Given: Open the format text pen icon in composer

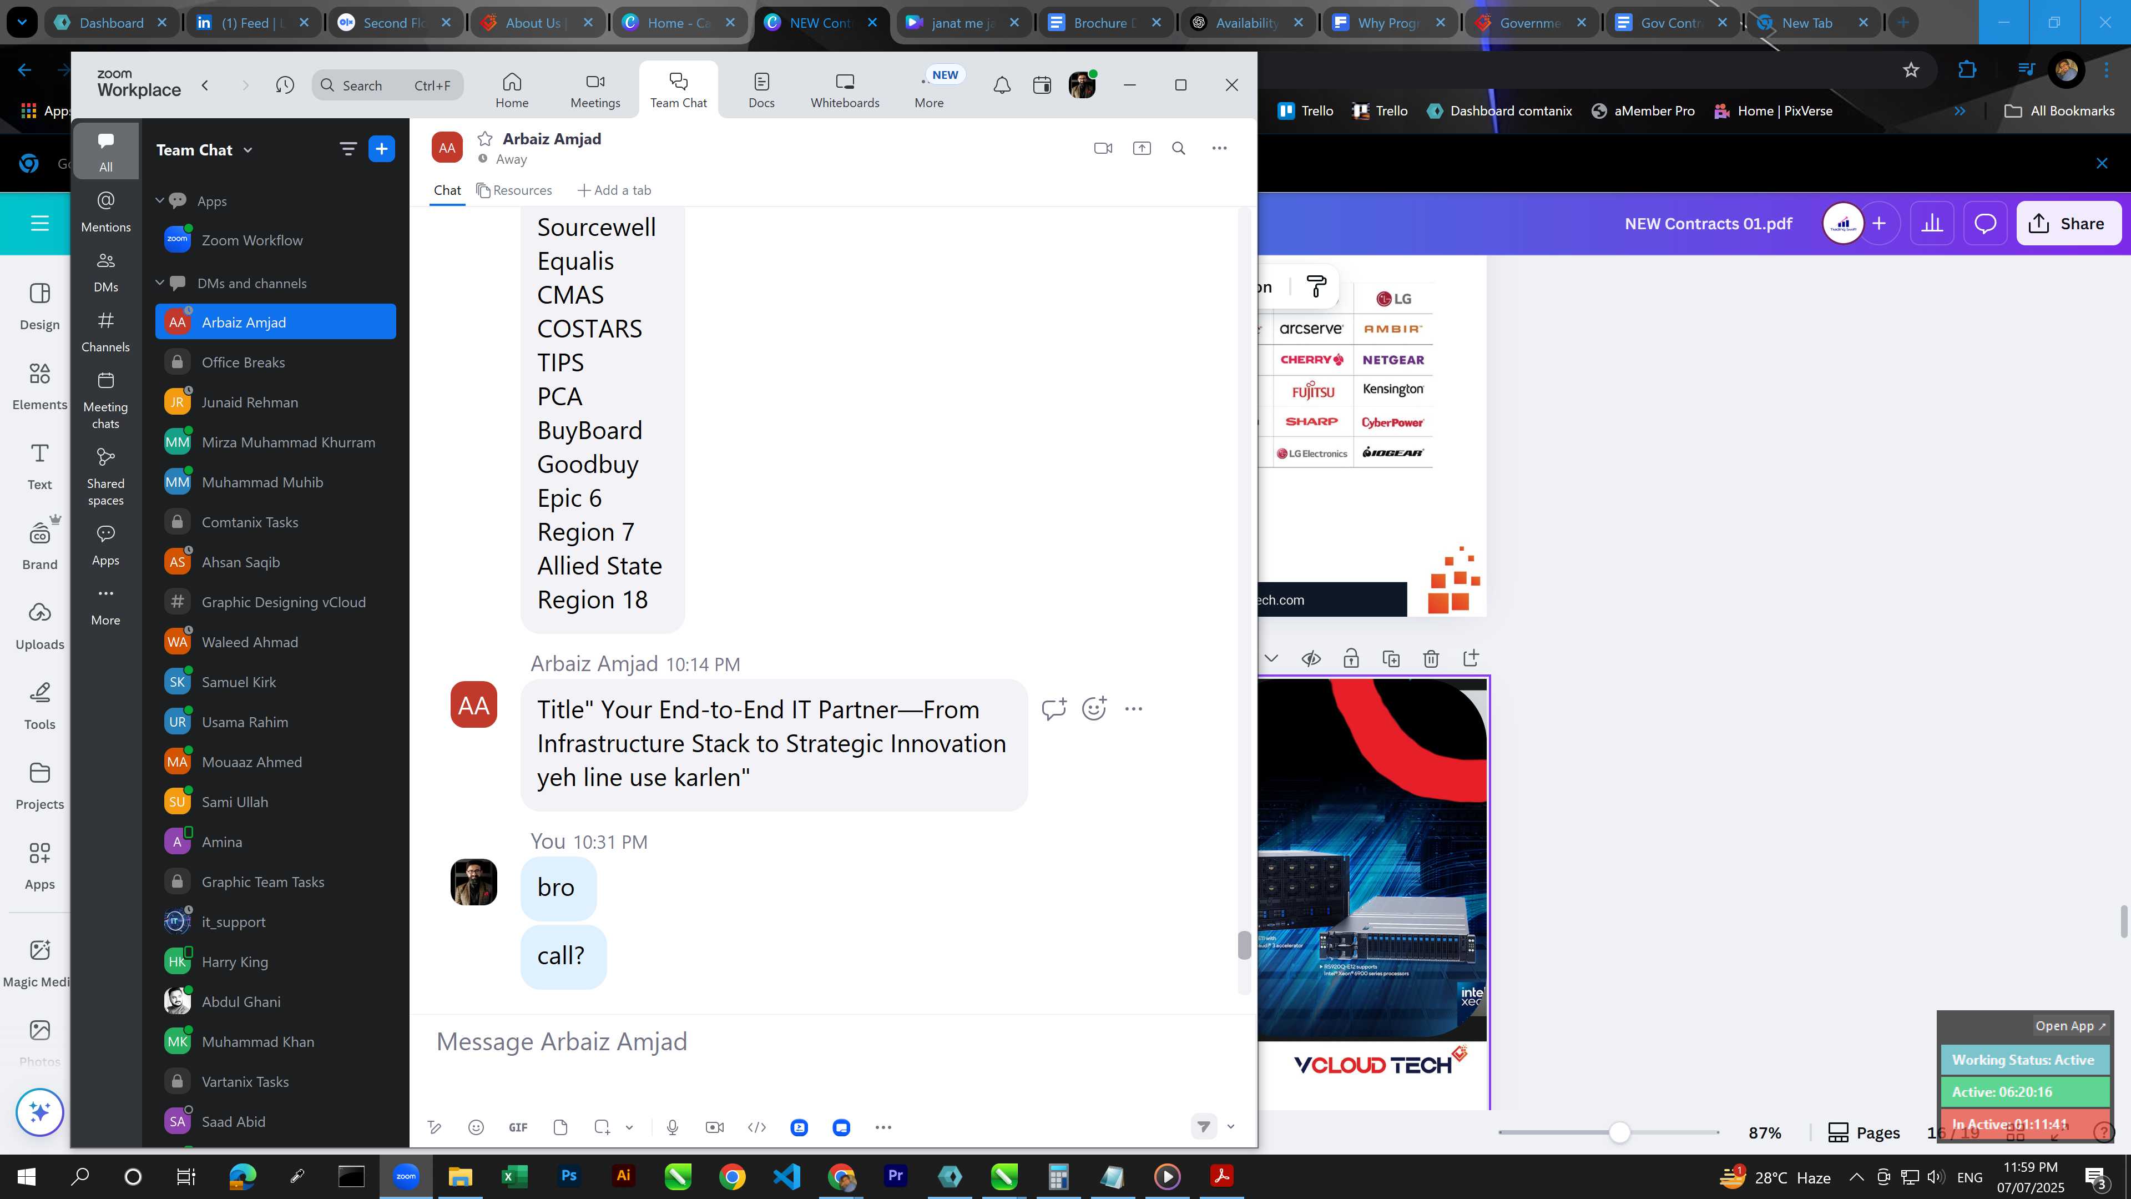Looking at the screenshot, I should point(433,1127).
